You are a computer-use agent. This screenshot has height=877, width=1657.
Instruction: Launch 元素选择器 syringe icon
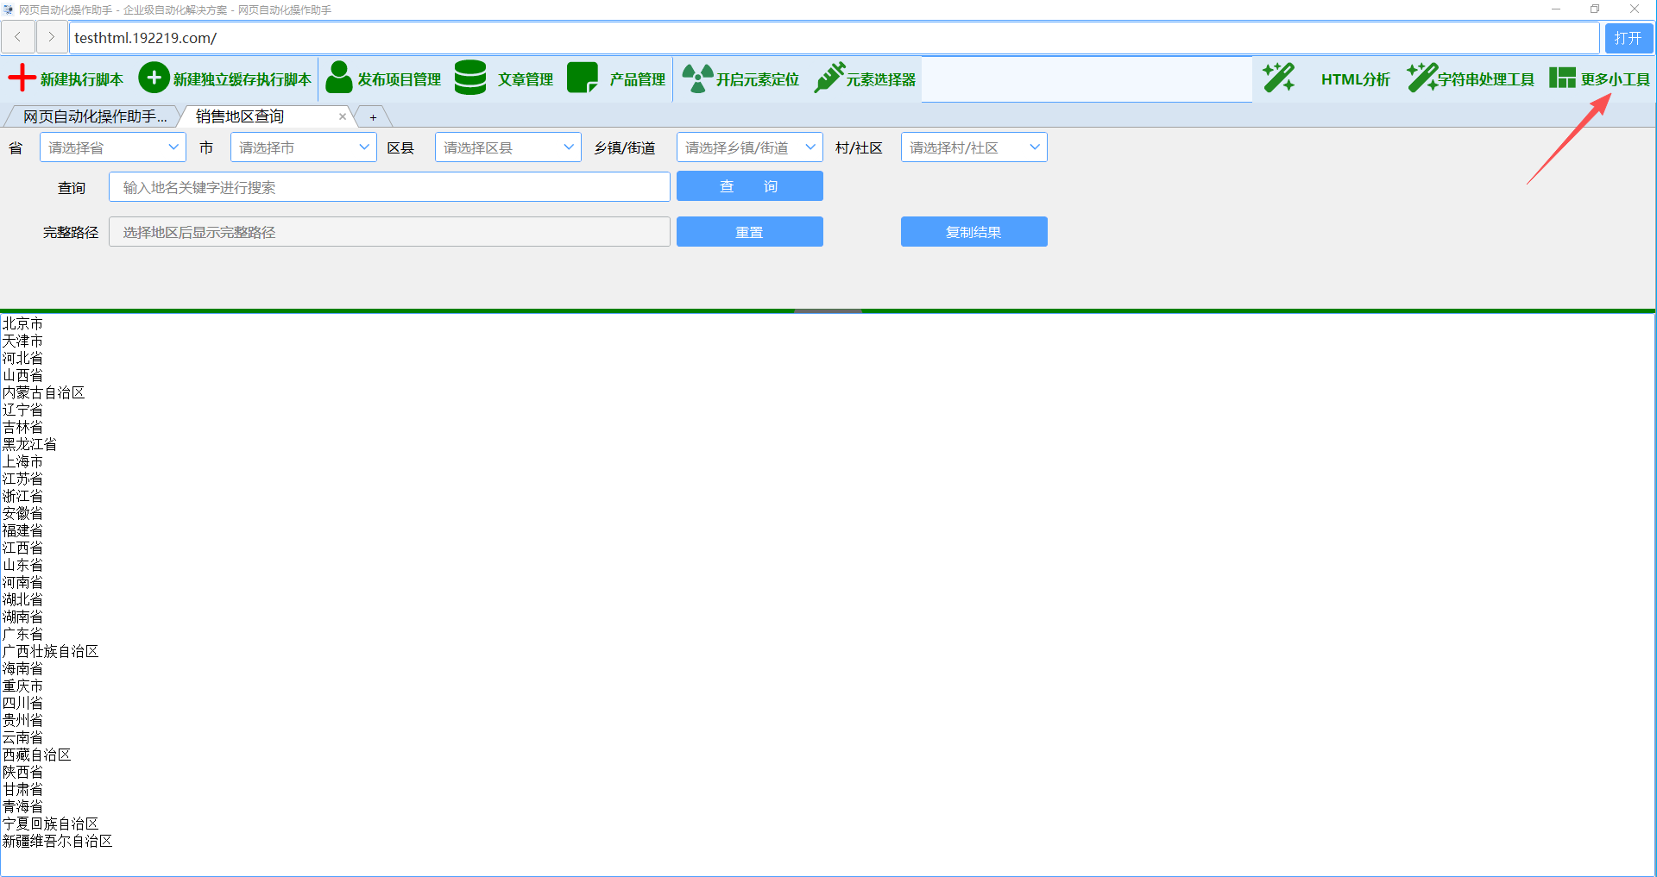coord(829,78)
